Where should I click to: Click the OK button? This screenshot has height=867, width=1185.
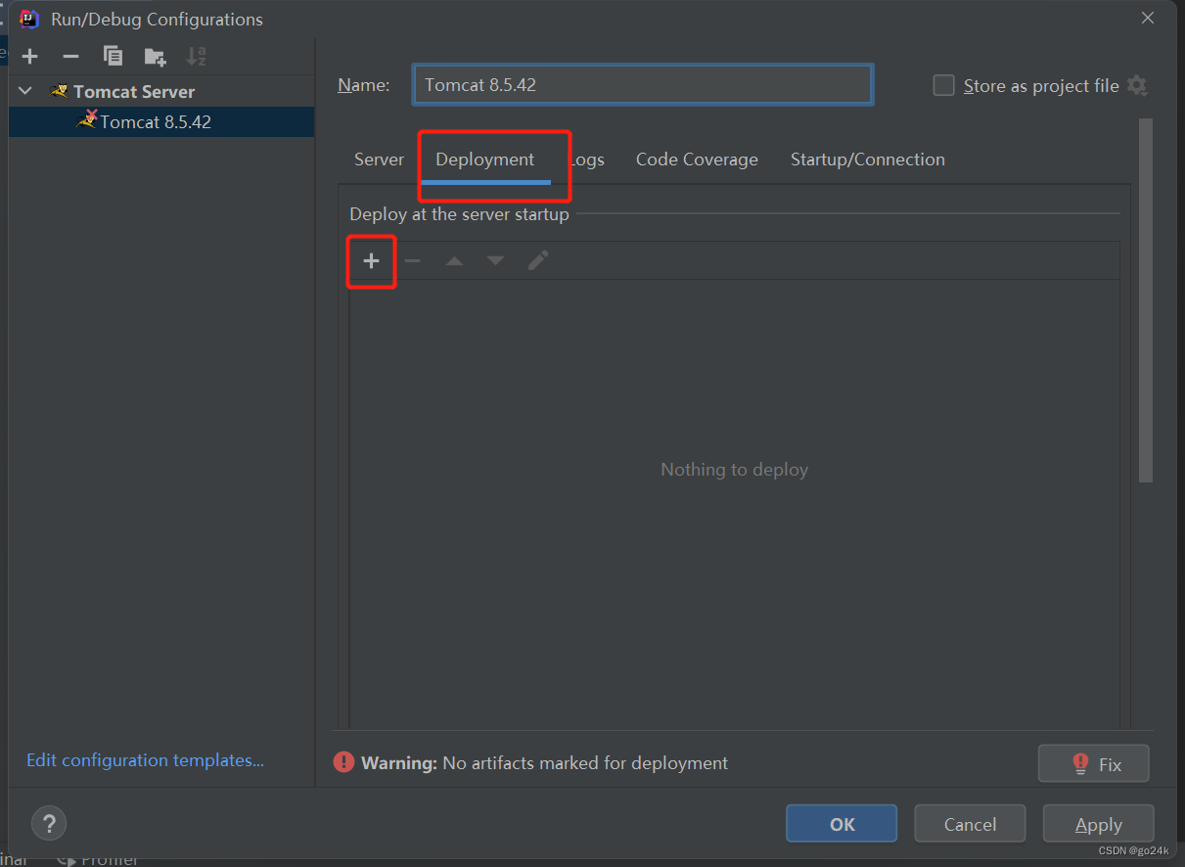point(842,824)
